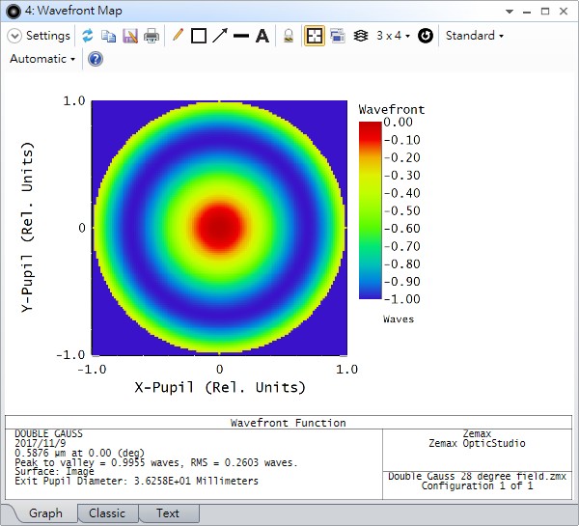Expand the Settings chevron
579x526 pixels.
[14, 36]
